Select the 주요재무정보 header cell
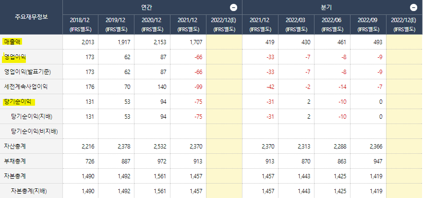This screenshot has width=423, height=198. tap(31, 17)
